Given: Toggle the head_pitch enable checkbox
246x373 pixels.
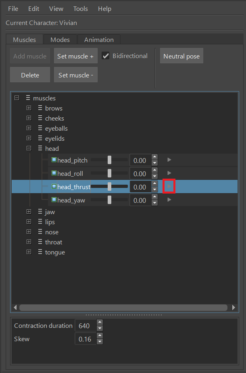Looking at the screenshot, I should tap(54, 160).
